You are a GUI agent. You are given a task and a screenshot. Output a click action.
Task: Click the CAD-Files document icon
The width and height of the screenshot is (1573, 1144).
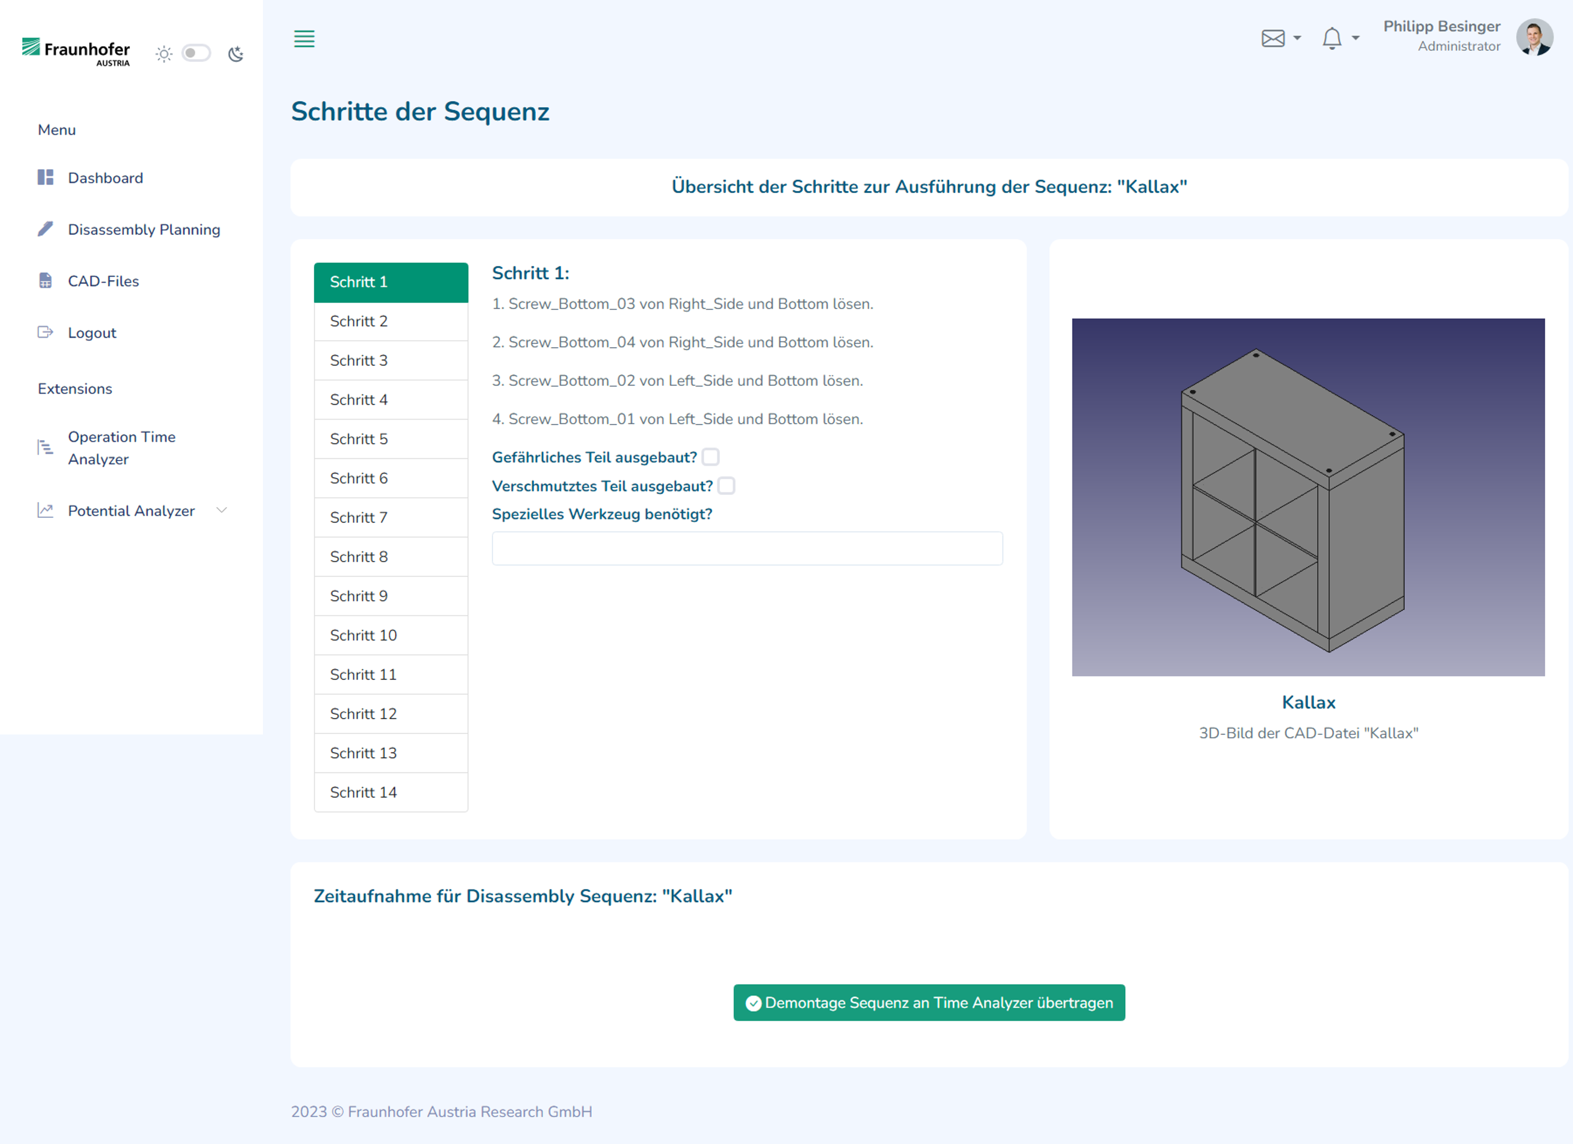pos(45,281)
